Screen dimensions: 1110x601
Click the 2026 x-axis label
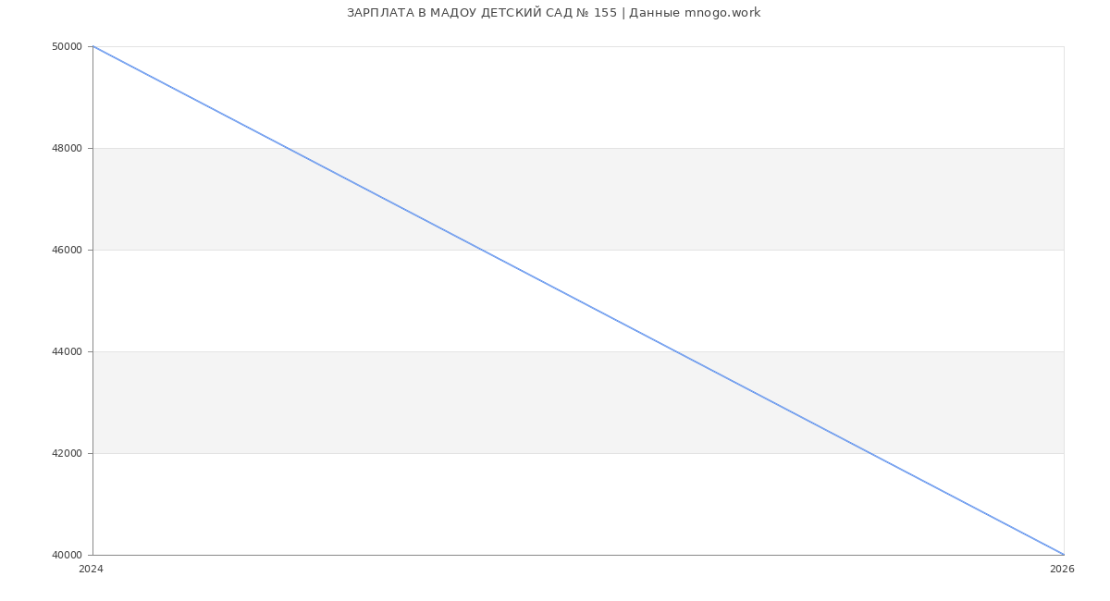coord(1062,570)
